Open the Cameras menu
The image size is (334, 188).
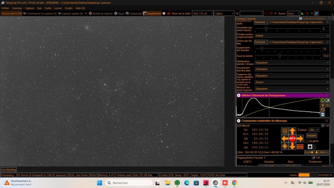(17, 8)
